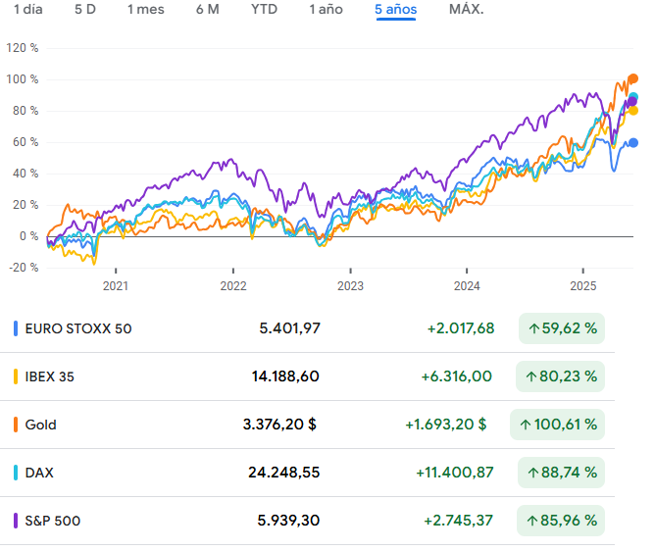Image resolution: width=655 pixels, height=551 pixels.
Task: Open the 6 M chart range
Action: [x=207, y=10]
